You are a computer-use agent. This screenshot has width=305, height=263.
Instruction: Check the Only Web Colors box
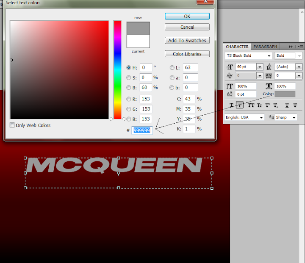click(x=12, y=125)
